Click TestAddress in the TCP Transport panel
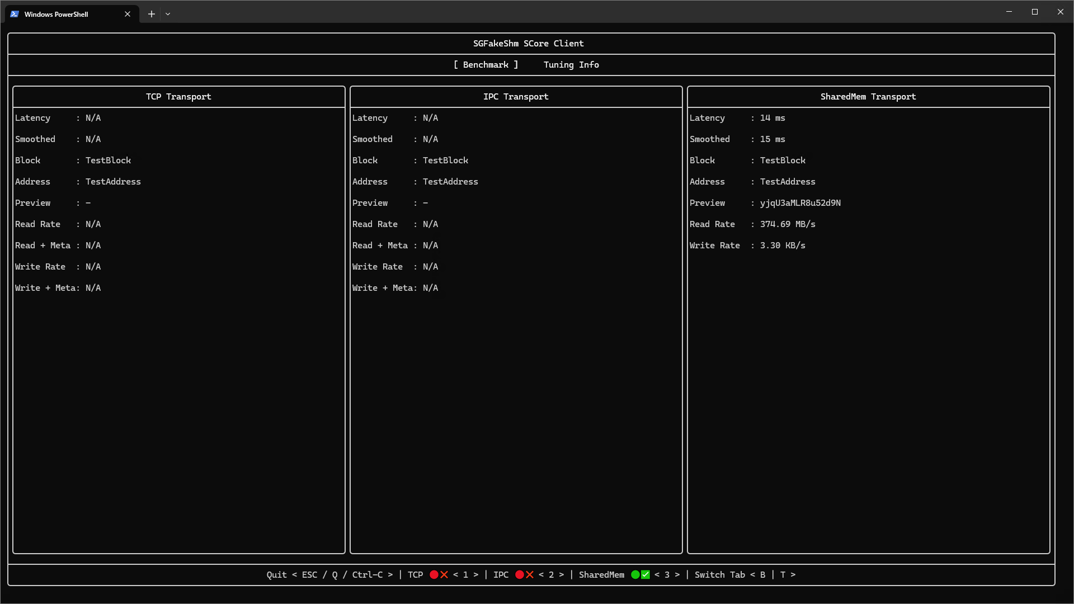1074x604 pixels. 113,182
